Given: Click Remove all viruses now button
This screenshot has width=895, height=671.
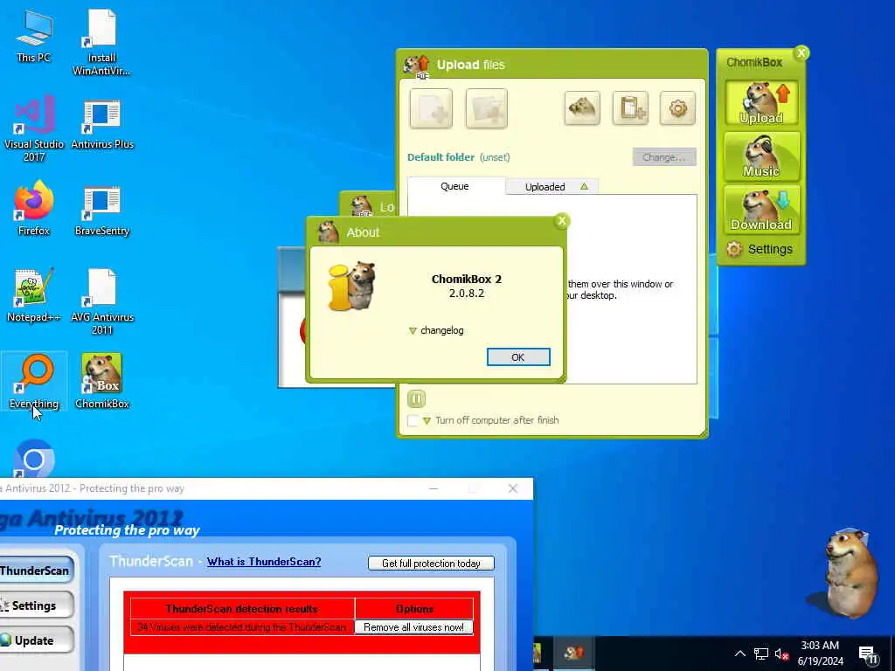Looking at the screenshot, I should click(413, 627).
